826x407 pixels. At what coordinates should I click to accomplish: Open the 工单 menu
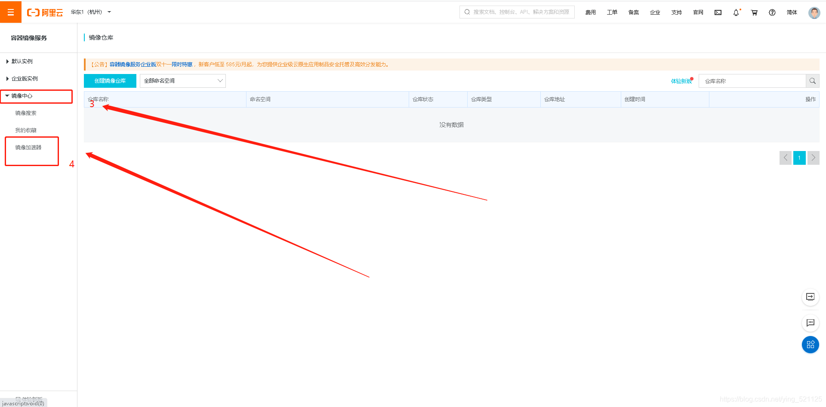(x=612, y=12)
